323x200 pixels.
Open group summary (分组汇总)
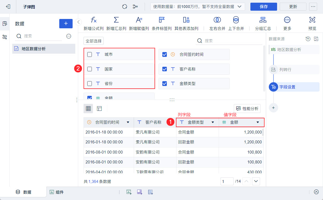(263, 24)
